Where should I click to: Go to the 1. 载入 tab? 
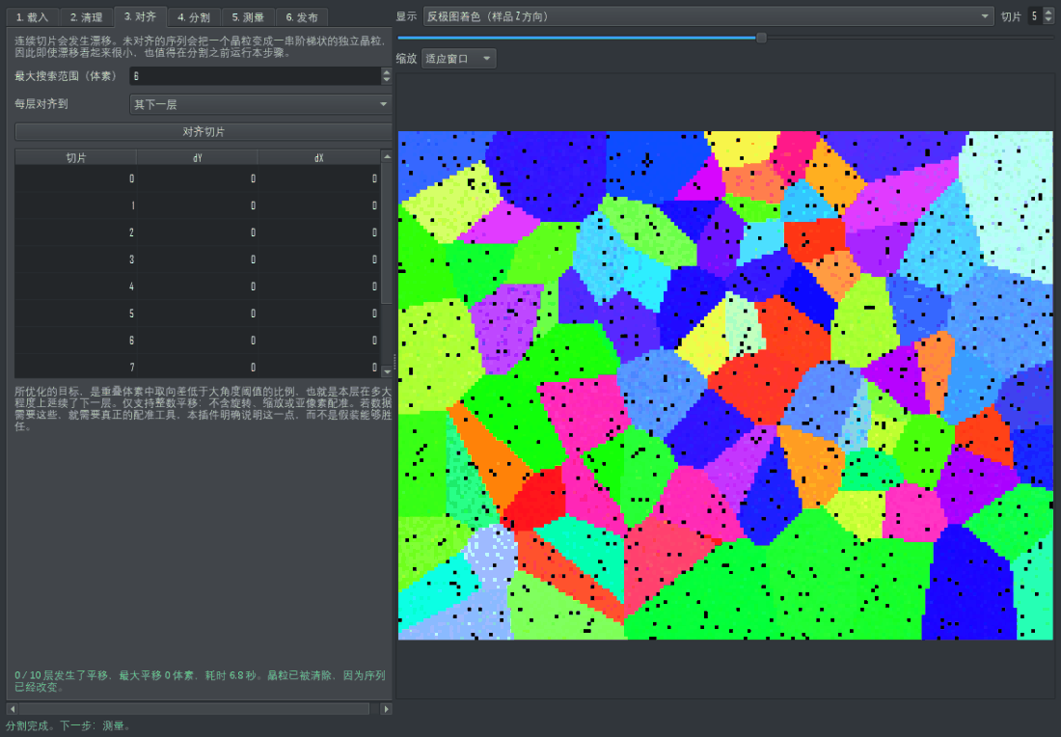coord(33,17)
